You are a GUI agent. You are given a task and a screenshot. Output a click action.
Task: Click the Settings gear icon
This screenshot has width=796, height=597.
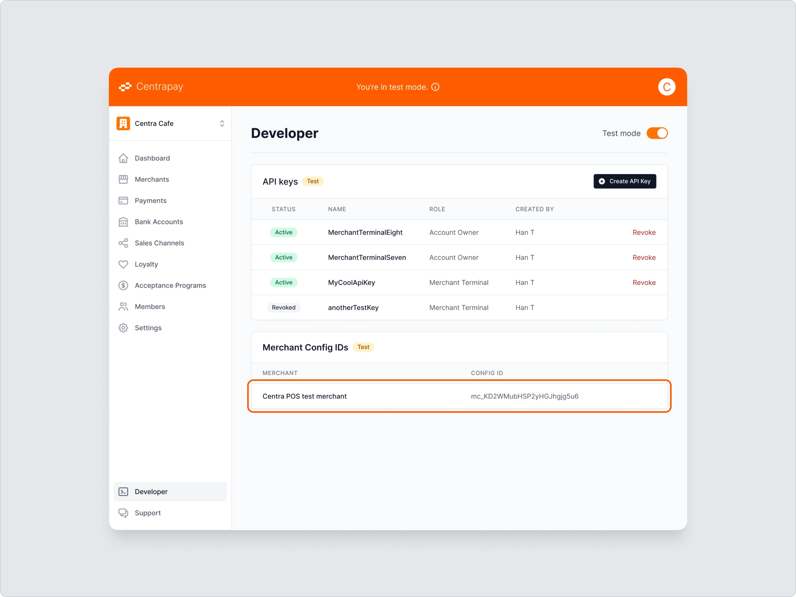(x=123, y=328)
